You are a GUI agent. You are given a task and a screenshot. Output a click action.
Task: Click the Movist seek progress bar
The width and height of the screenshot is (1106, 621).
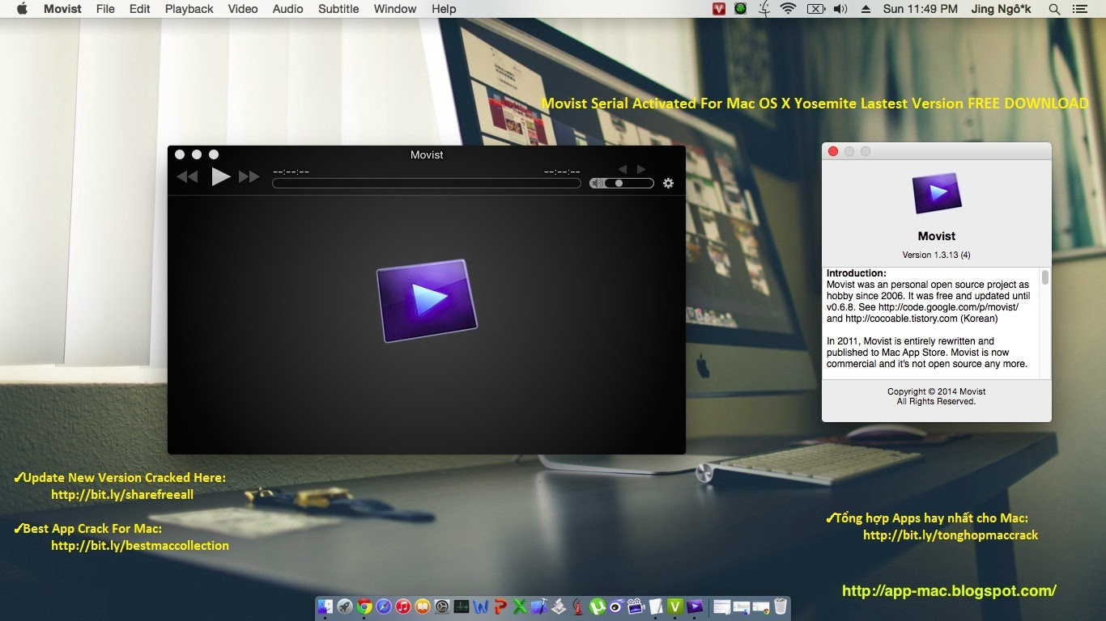pyautogui.click(x=427, y=184)
